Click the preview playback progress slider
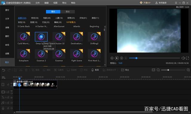The height and width of the screenshot is (114, 191). pyautogui.click(x=154, y=58)
